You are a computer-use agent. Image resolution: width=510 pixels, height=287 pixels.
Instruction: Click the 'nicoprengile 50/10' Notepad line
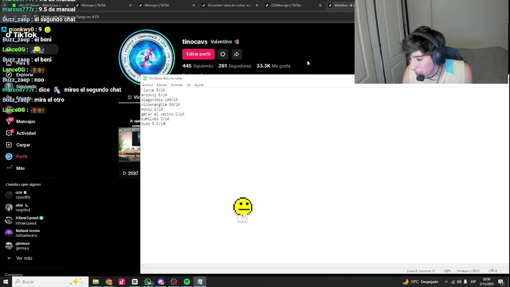[161, 104]
